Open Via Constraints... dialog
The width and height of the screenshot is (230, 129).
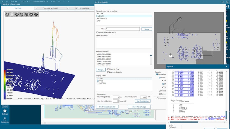143,101
